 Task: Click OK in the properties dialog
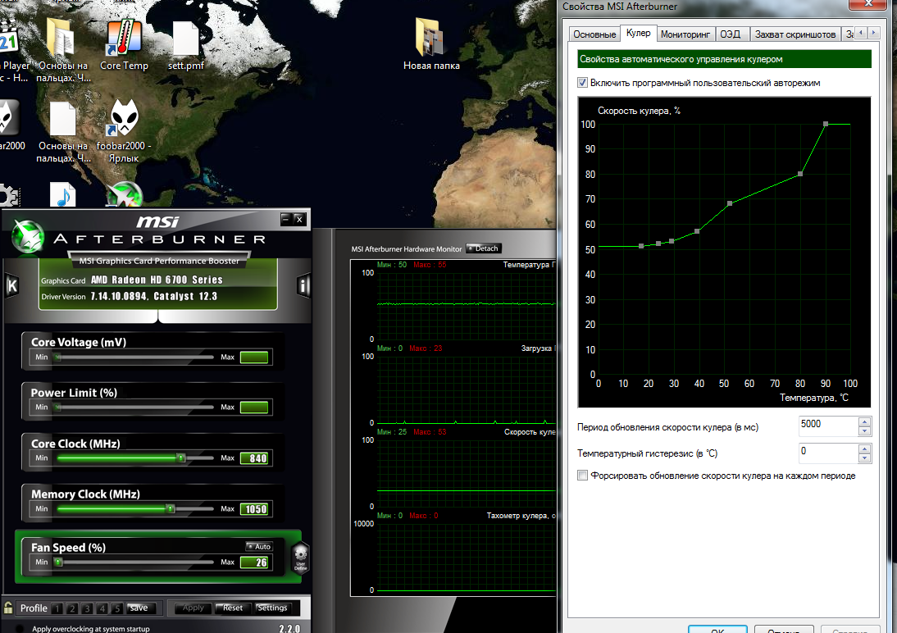pyautogui.click(x=717, y=629)
